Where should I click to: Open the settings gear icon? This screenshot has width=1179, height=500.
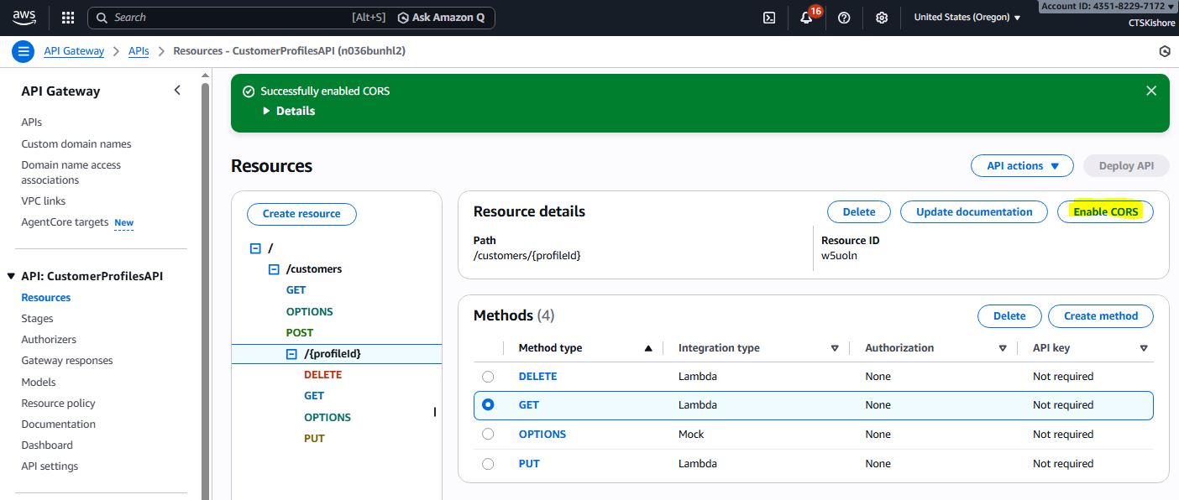pyautogui.click(x=882, y=18)
